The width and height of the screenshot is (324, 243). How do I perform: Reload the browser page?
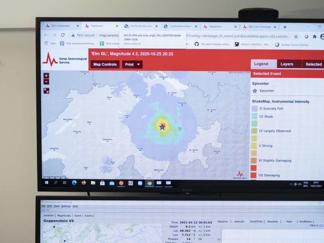tap(63, 35)
